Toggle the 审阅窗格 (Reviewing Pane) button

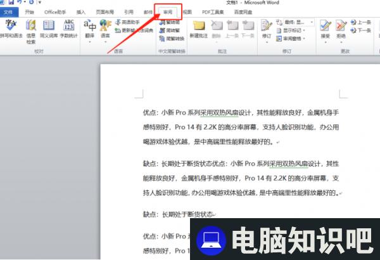(288, 38)
